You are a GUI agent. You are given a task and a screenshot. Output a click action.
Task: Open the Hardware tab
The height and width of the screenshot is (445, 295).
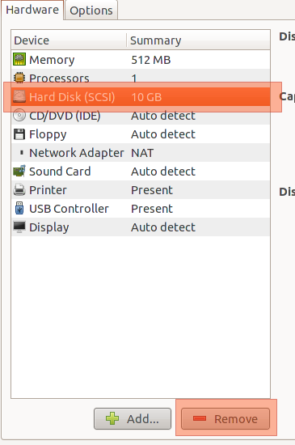pos(32,10)
